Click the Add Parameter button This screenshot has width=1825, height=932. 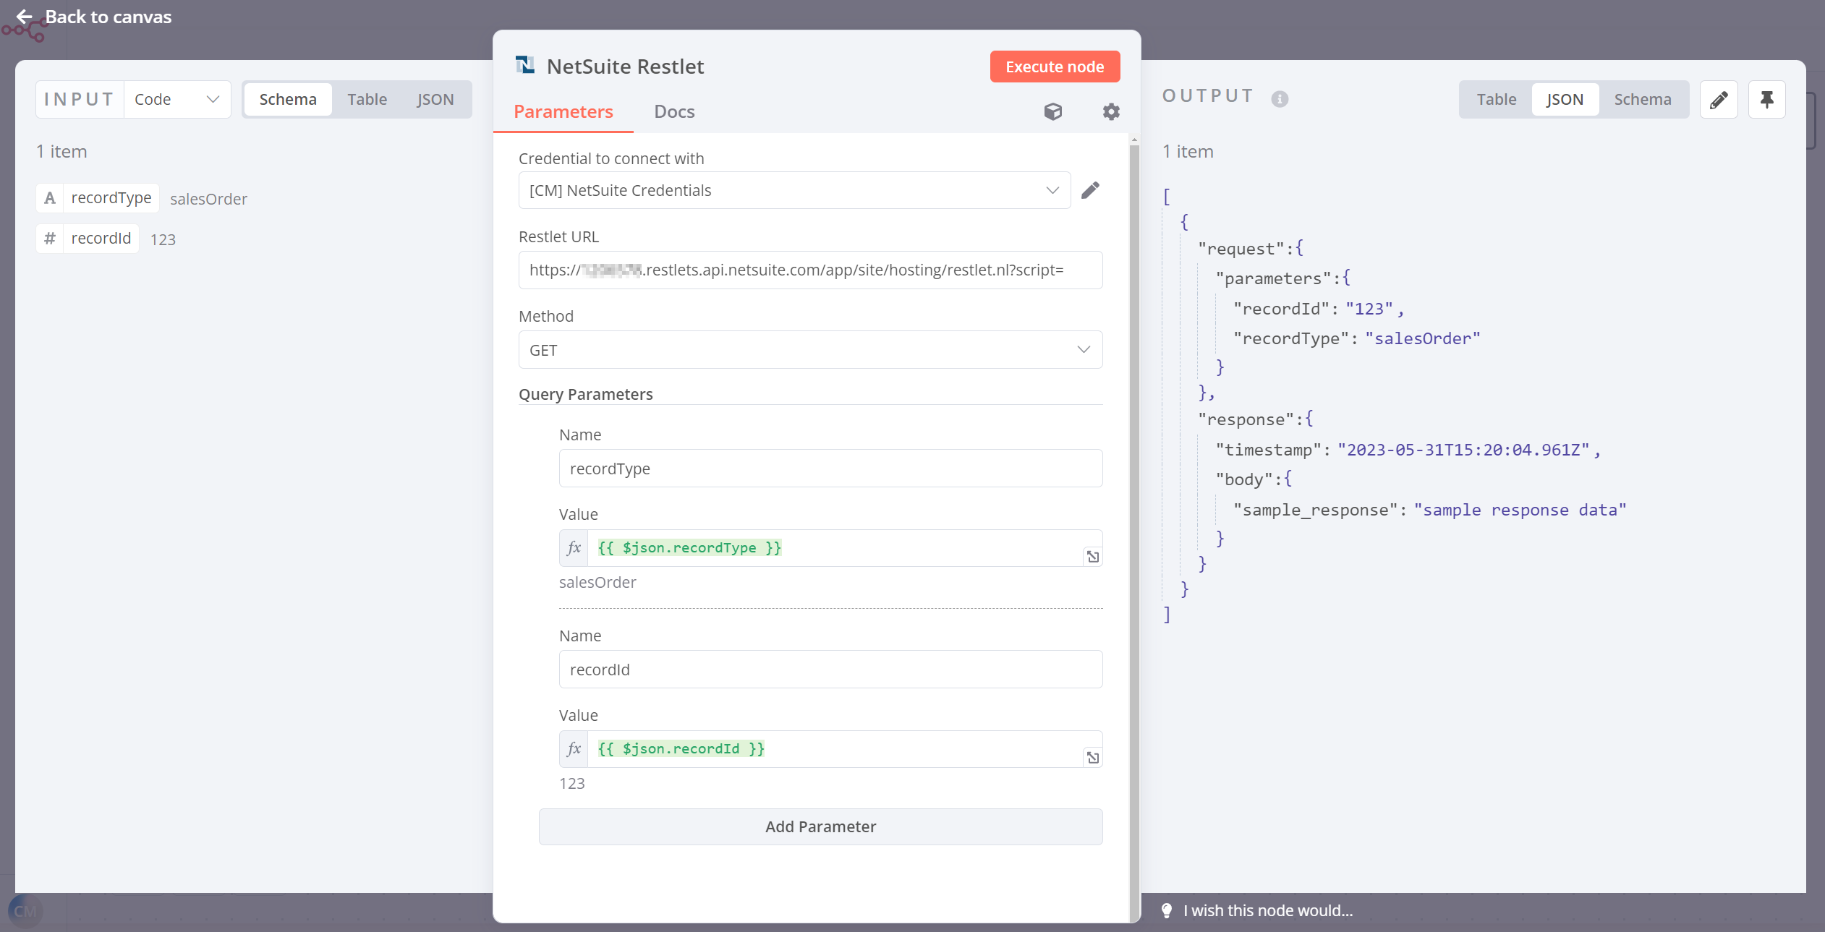tap(820, 826)
